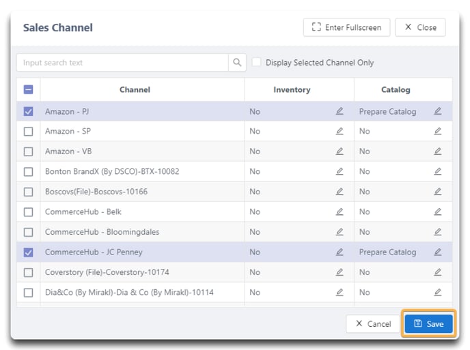Click Dia&Co (By Mirakl)-10114 channel name
The height and width of the screenshot is (350, 470).
point(129,292)
